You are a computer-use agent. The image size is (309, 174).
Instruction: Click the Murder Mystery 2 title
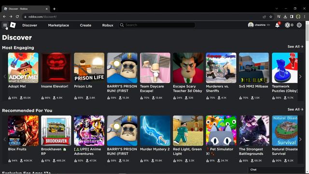154,149
